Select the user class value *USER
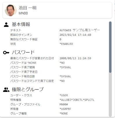This screenshot has width=115, height=118. 64,95
